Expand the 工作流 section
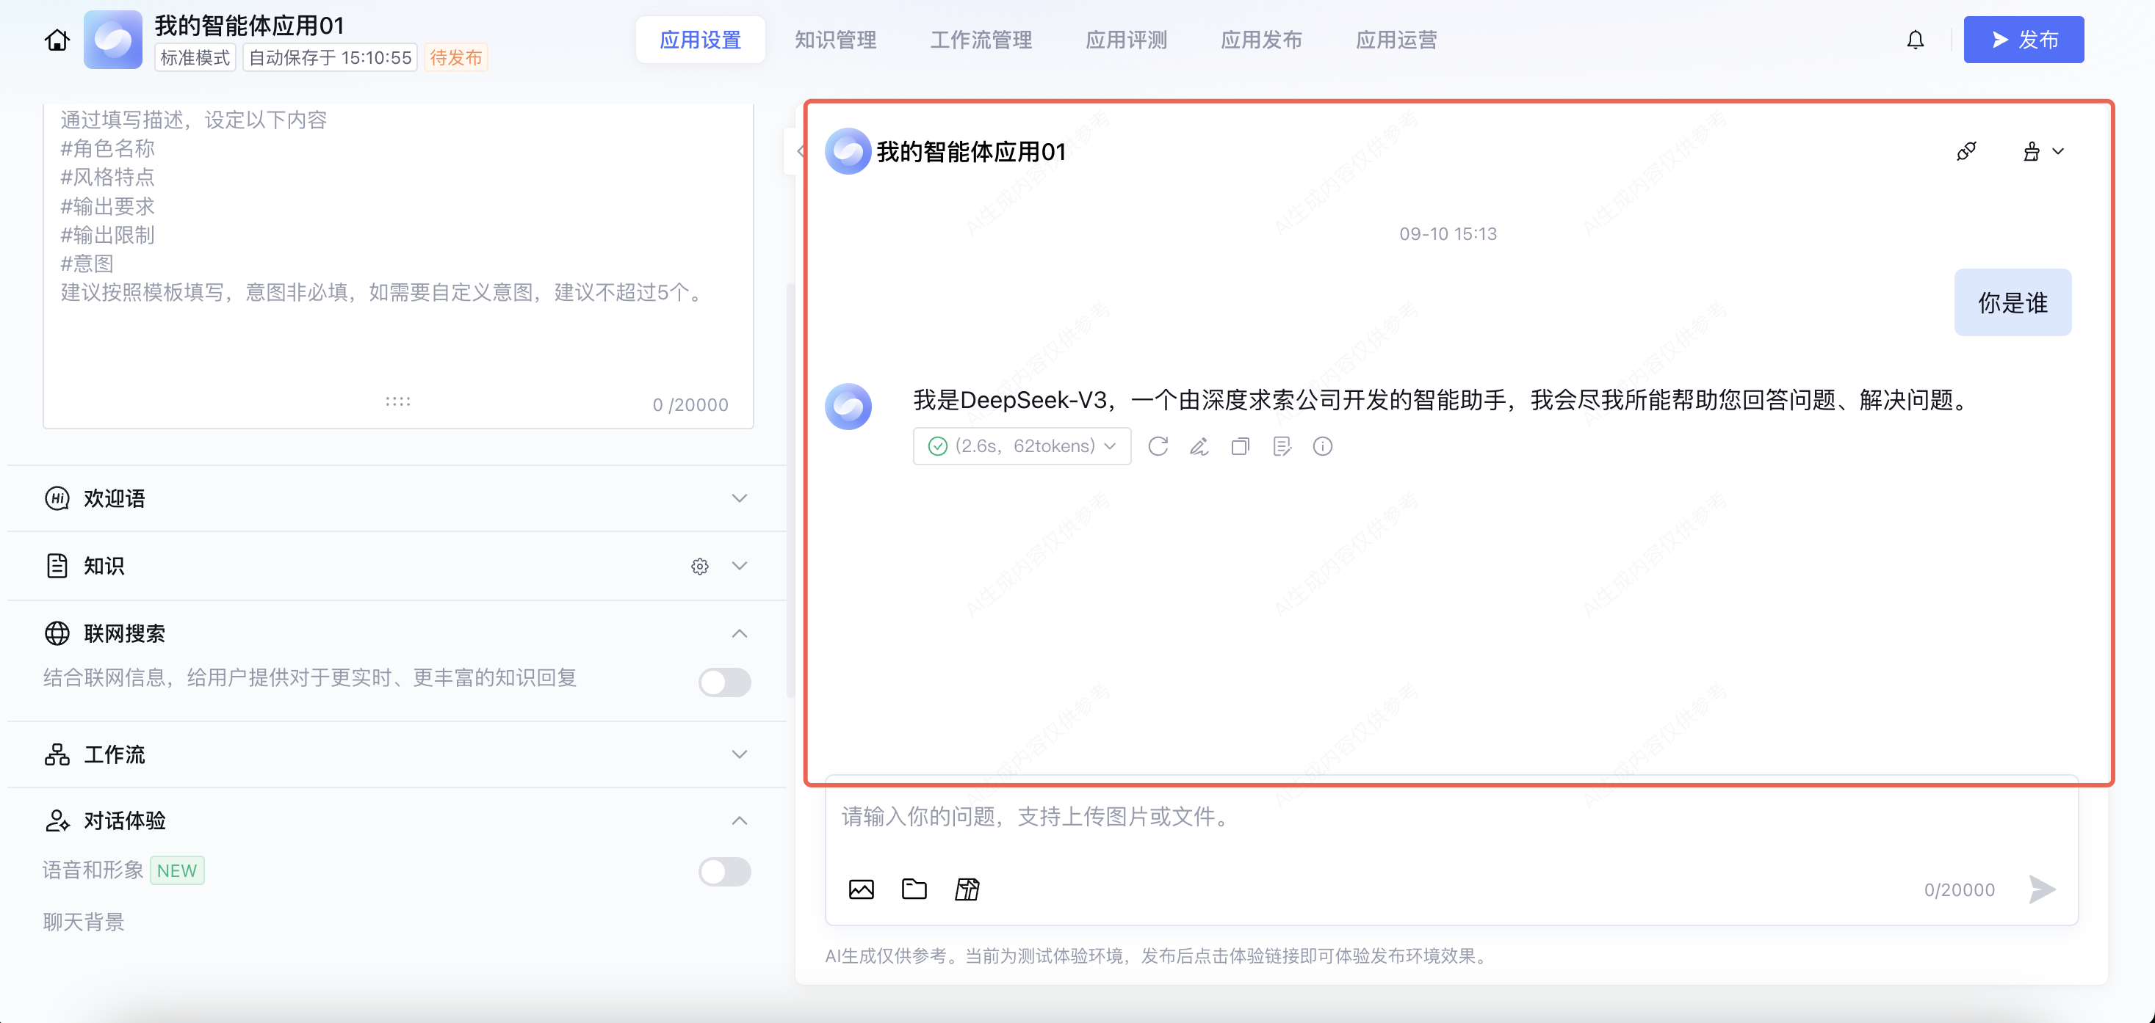The height and width of the screenshot is (1023, 2155). coord(739,754)
